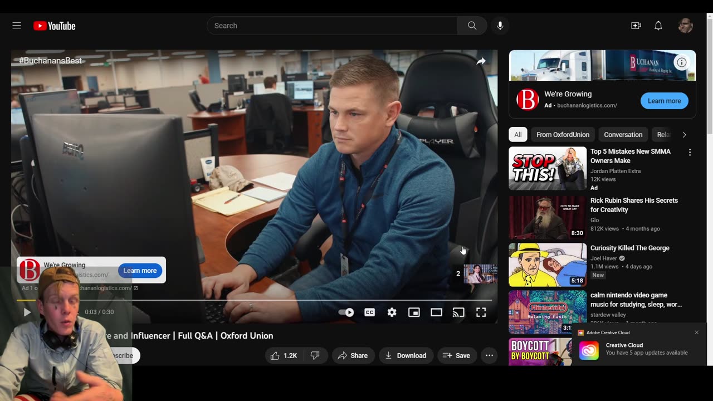Open calm nintendo music thumbnail
Screen dimensions: 713x401
tap(548, 312)
